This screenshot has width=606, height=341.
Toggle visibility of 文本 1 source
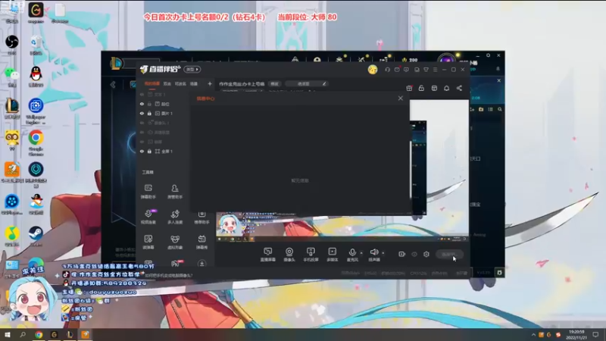pyautogui.click(x=142, y=94)
